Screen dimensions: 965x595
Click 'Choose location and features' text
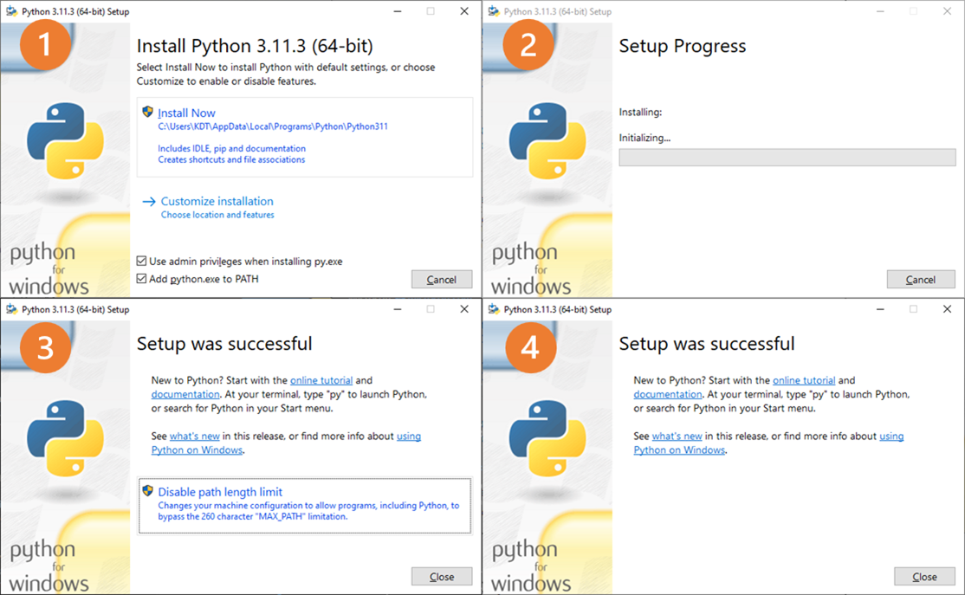(x=218, y=215)
